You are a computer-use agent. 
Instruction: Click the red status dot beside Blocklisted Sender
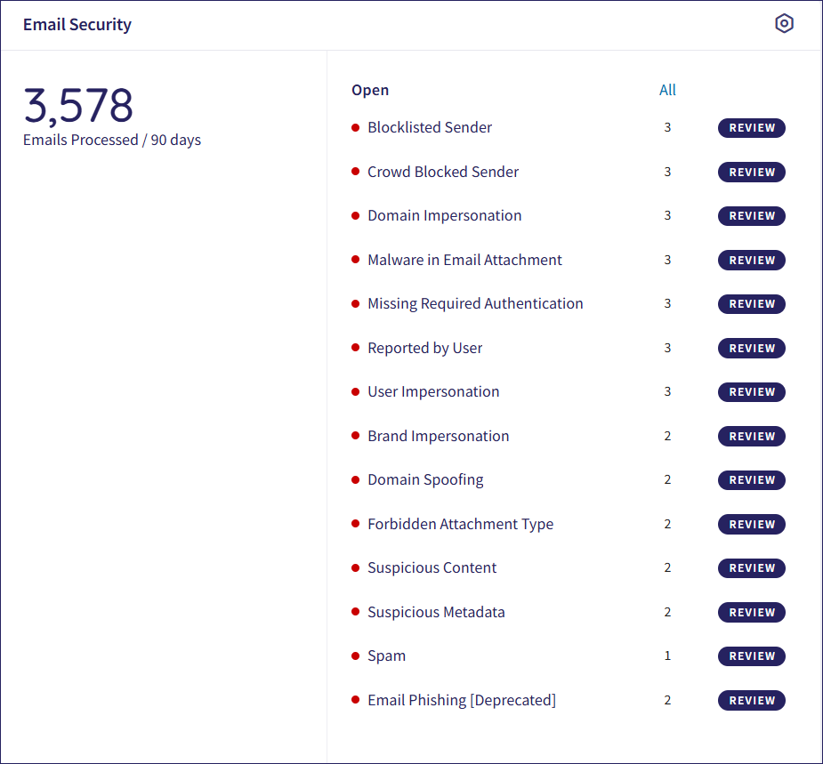356,127
